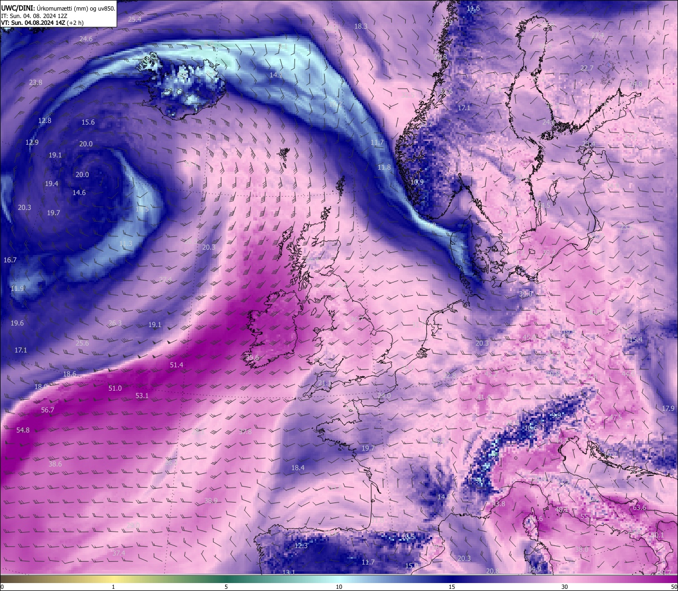Click the 18.3 value at the top centre
This screenshot has width=678, height=591.
coord(361,26)
